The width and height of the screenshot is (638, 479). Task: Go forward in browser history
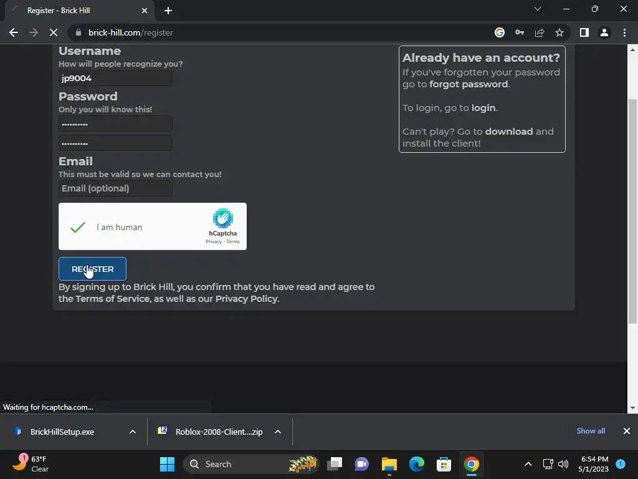34,32
